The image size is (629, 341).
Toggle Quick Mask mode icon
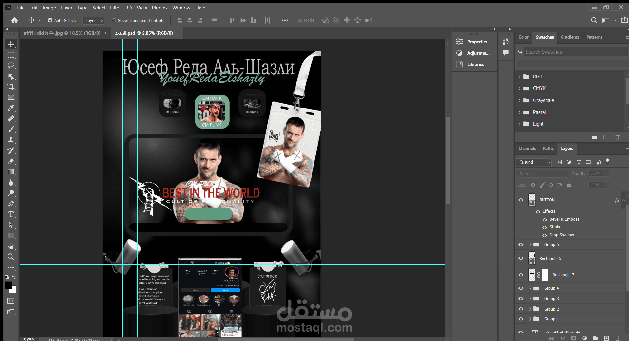pos(11,301)
